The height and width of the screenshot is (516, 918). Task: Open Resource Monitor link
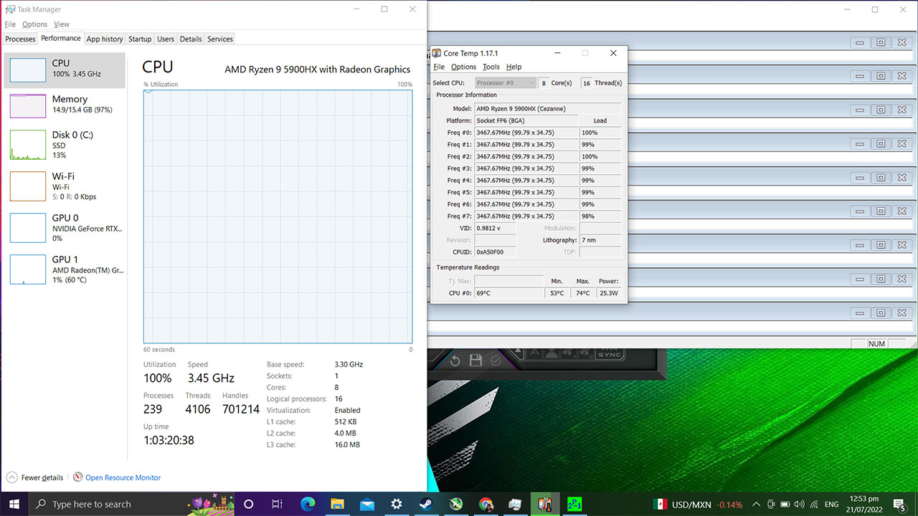116,477
